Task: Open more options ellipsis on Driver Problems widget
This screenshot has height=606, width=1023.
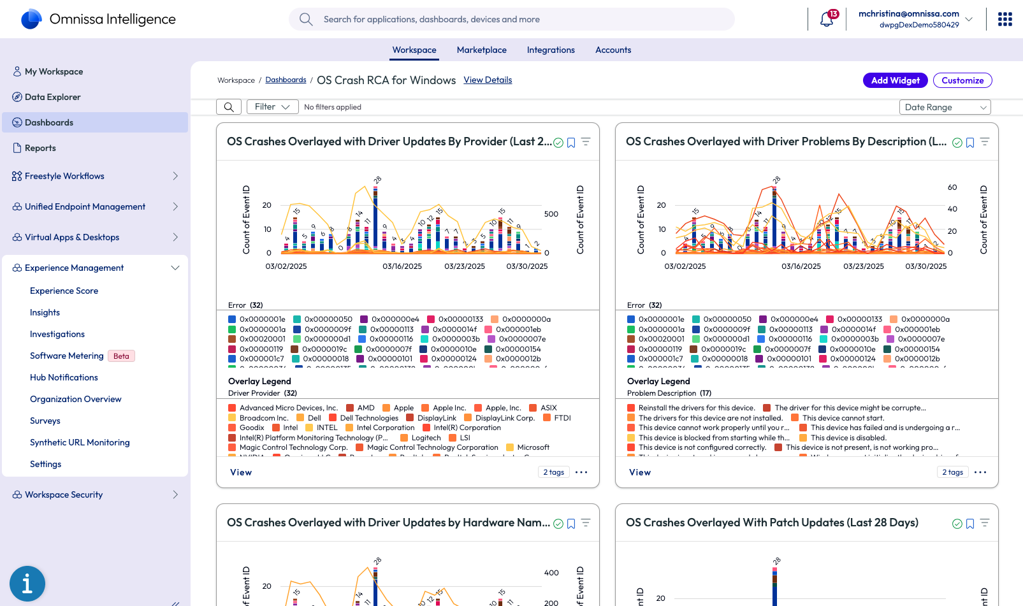Action: 980,472
